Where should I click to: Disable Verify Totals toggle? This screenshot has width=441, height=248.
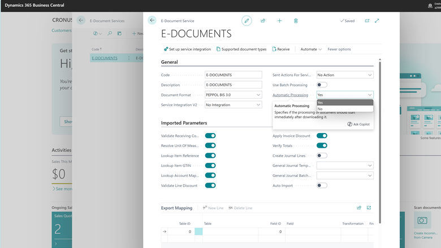(322, 145)
